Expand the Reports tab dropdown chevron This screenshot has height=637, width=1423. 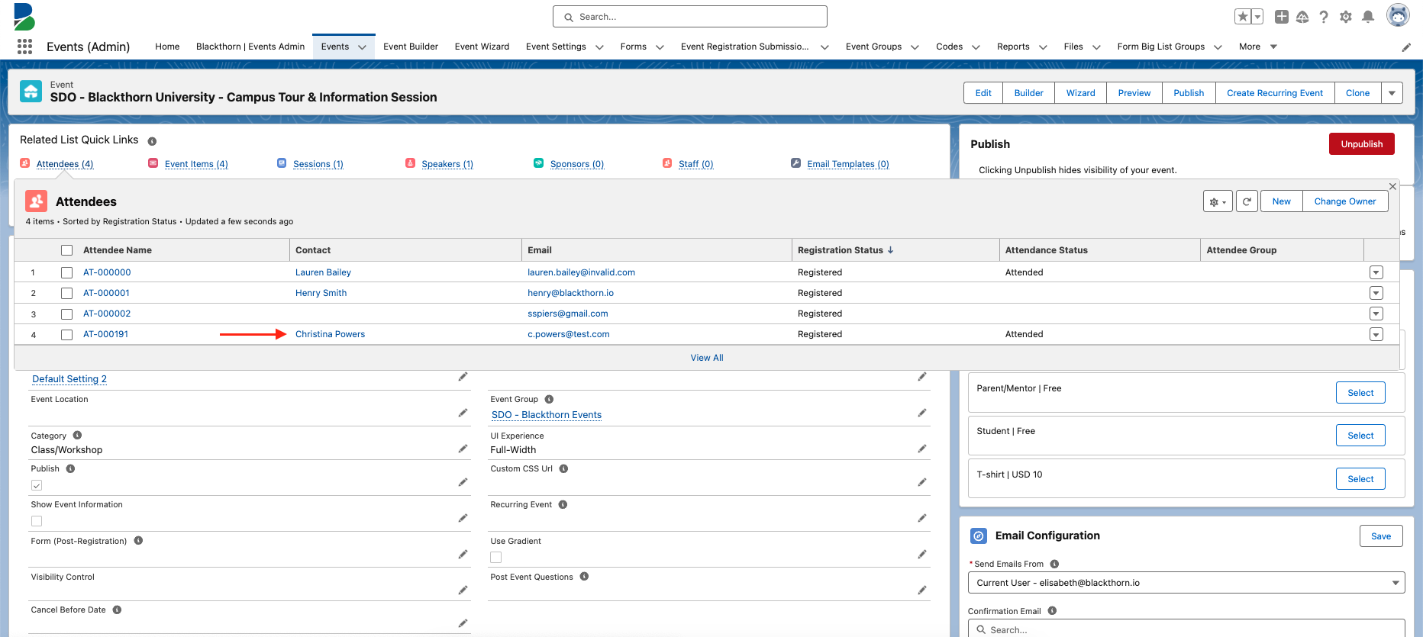[1043, 47]
